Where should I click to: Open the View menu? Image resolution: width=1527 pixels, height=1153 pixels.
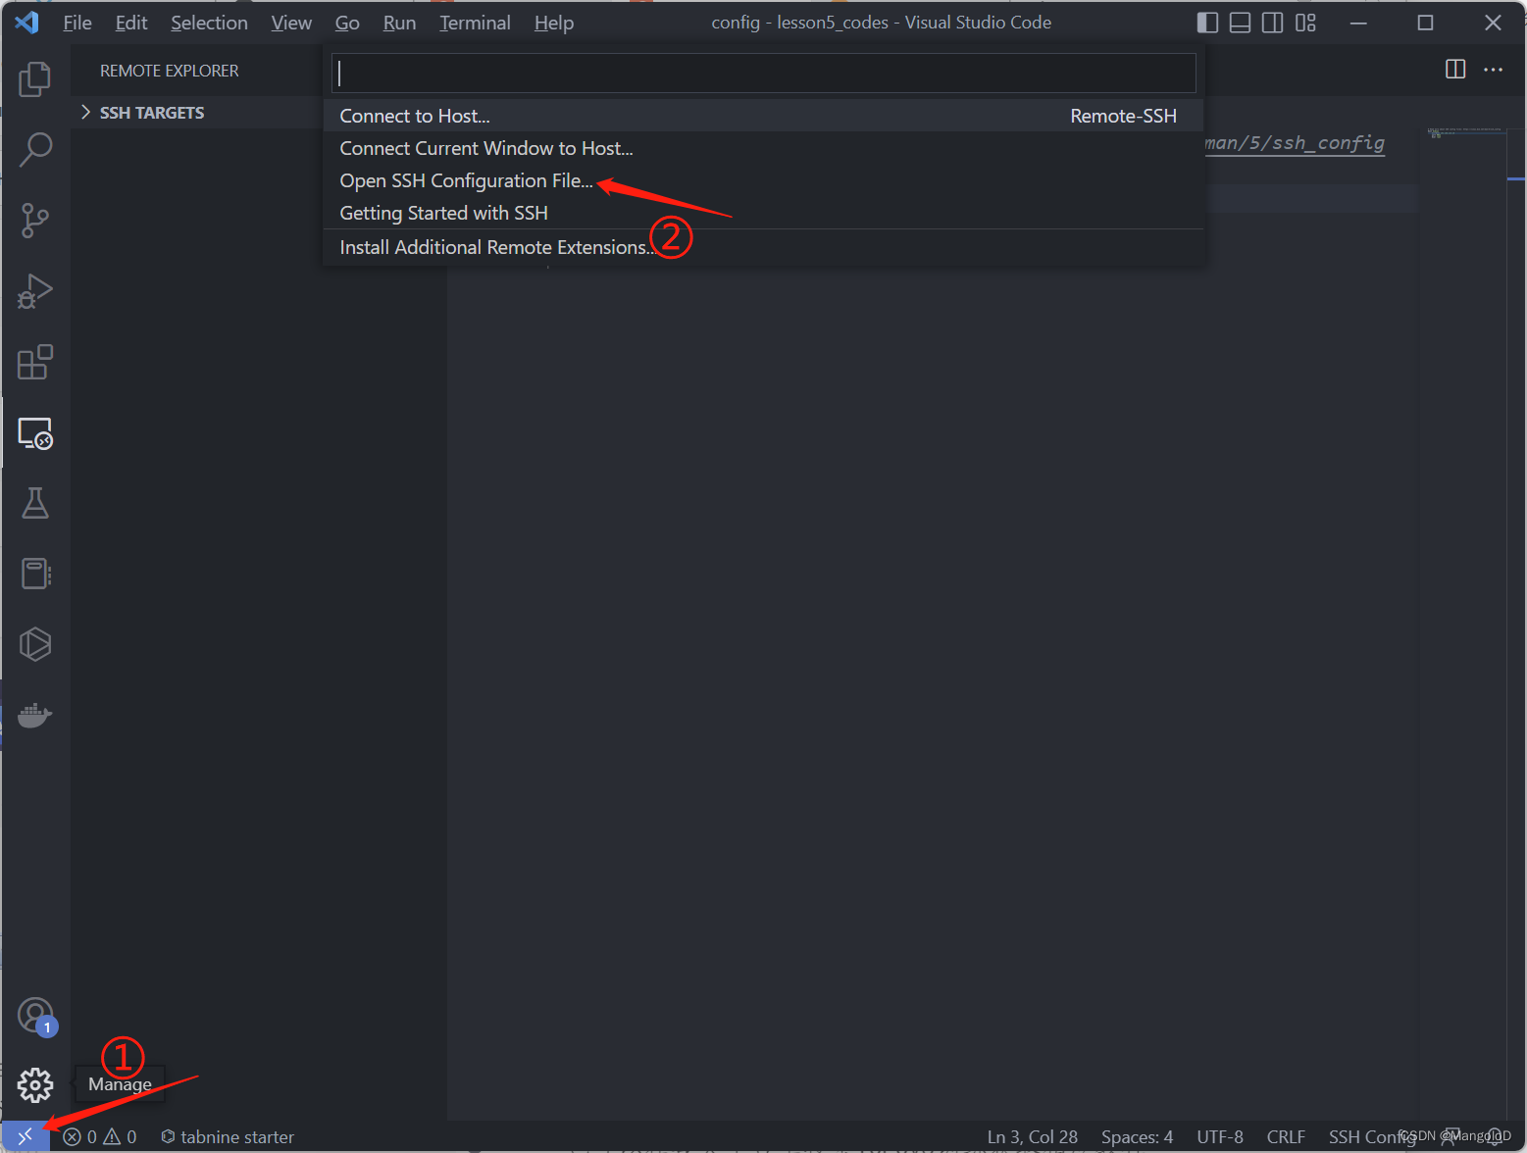point(291,23)
